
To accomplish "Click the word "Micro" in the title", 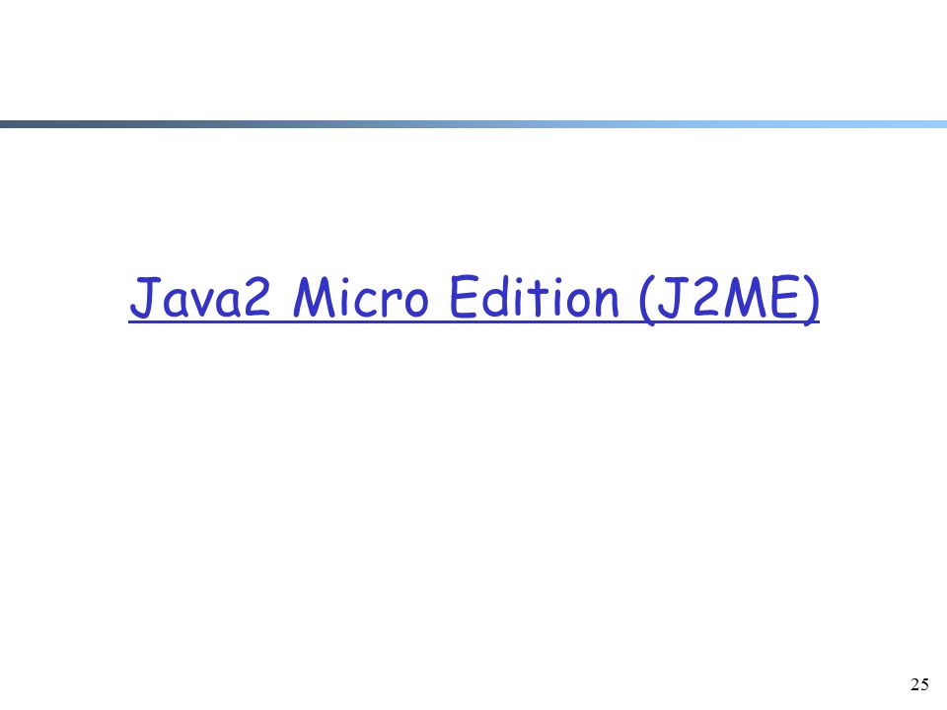I will pos(361,297).
